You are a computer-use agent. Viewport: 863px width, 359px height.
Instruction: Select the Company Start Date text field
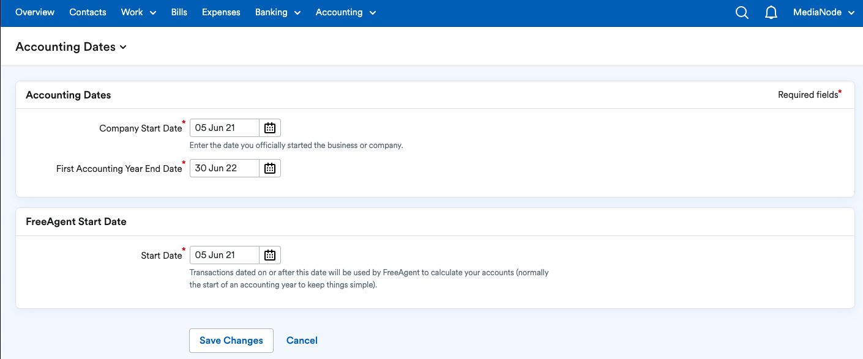224,128
